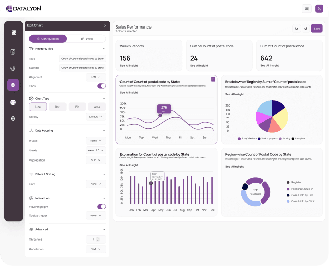Open the Annotation dropdown

(x=96, y=249)
